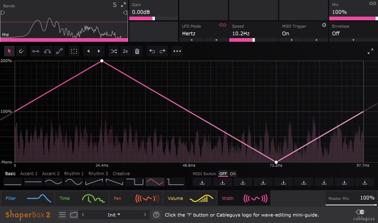Adjust the Master Mix slider

pos(352,205)
